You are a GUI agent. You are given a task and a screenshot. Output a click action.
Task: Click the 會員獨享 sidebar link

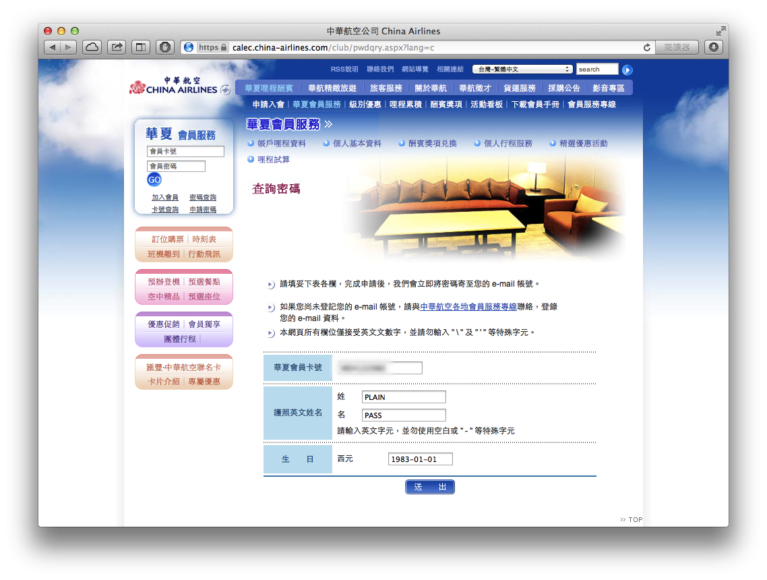pyautogui.click(x=204, y=324)
